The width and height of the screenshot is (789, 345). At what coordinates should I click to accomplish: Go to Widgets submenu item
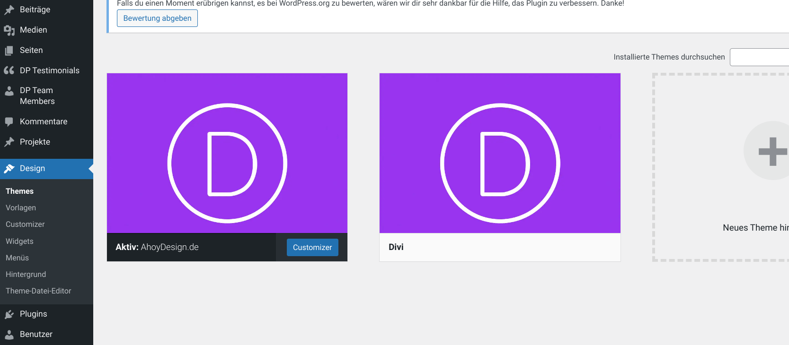pos(19,241)
